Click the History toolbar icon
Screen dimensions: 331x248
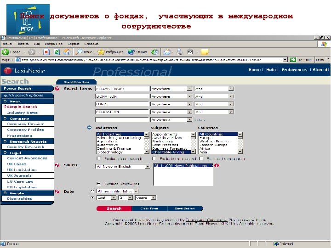coord(155,52)
